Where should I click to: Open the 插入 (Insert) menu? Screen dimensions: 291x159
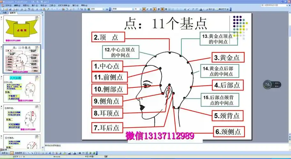click(35, 5)
